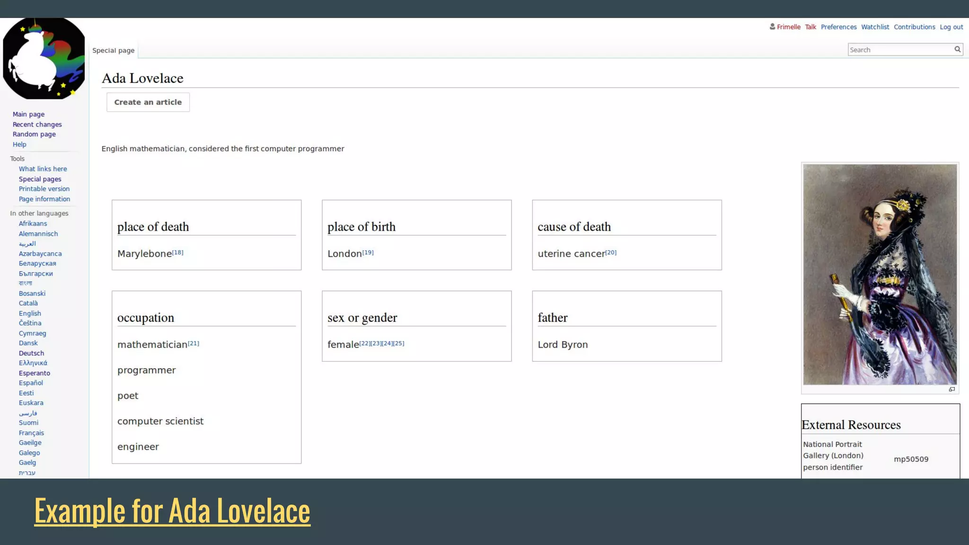
Task: Switch language to Gaelg
Action: coord(27,463)
